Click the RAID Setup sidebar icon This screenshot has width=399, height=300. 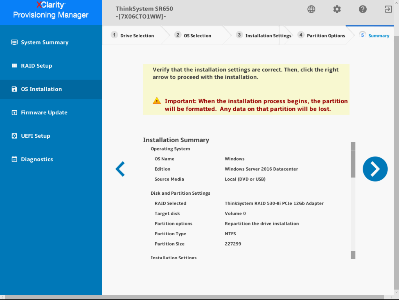[14, 66]
